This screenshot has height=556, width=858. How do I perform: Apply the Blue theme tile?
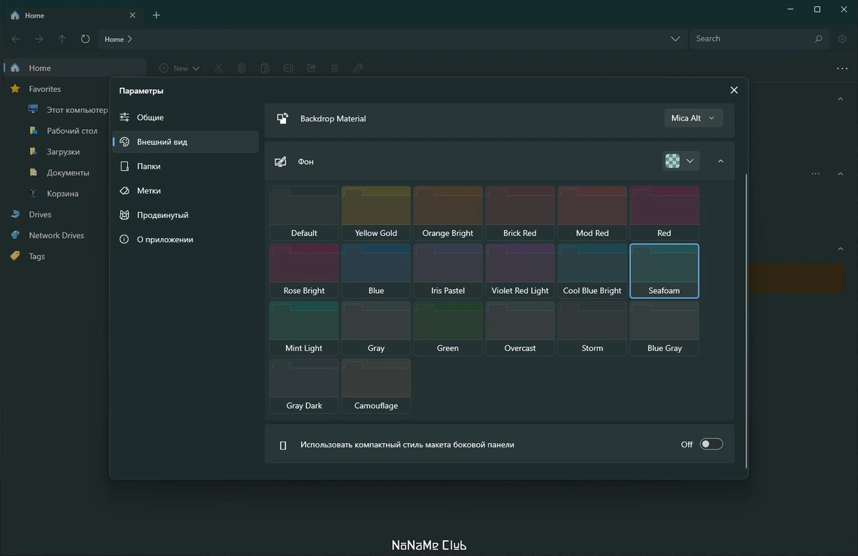376,271
